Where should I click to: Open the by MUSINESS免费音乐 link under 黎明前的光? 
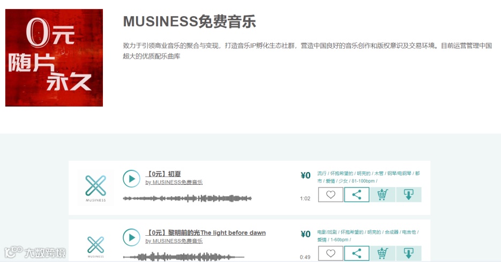click(x=174, y=241)
